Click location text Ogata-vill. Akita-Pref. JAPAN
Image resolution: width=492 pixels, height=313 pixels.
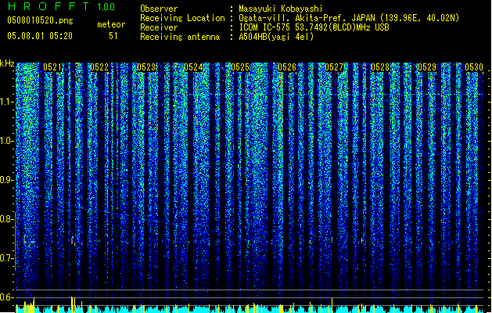(307, 18)
